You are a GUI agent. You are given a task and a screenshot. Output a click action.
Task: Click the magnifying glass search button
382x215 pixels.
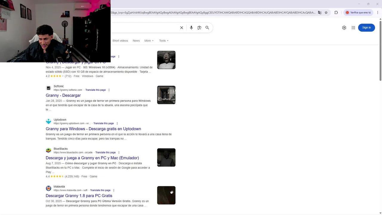coord(207,28)
